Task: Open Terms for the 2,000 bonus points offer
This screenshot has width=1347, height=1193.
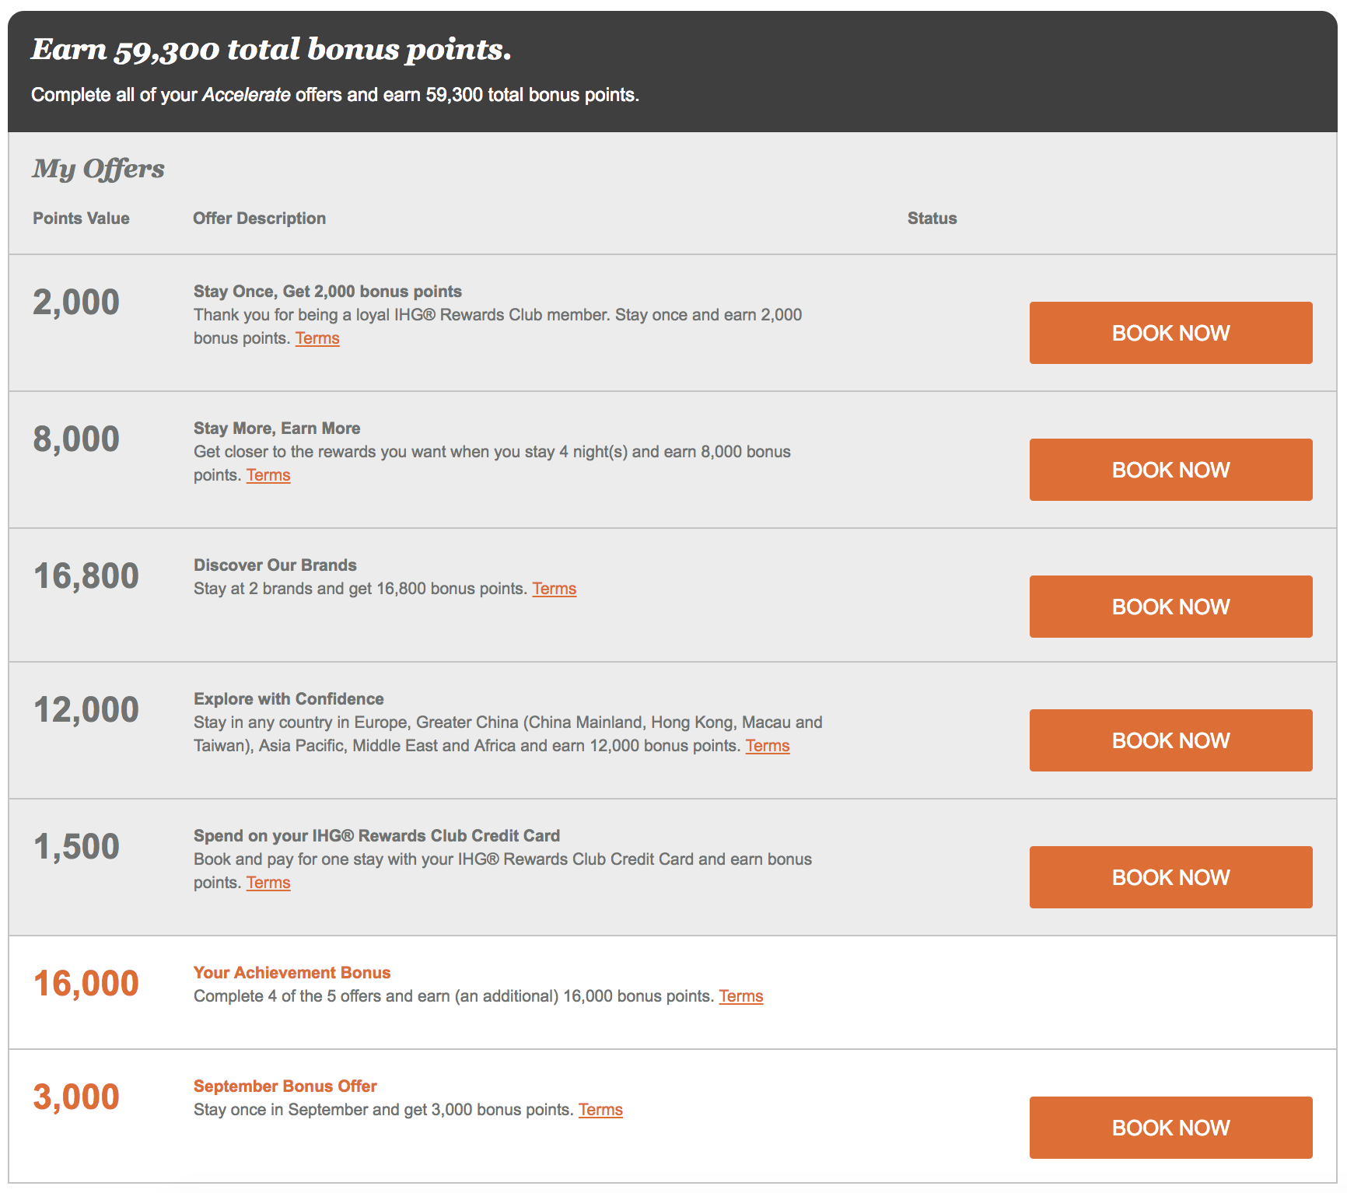Action: pos(317,338)
